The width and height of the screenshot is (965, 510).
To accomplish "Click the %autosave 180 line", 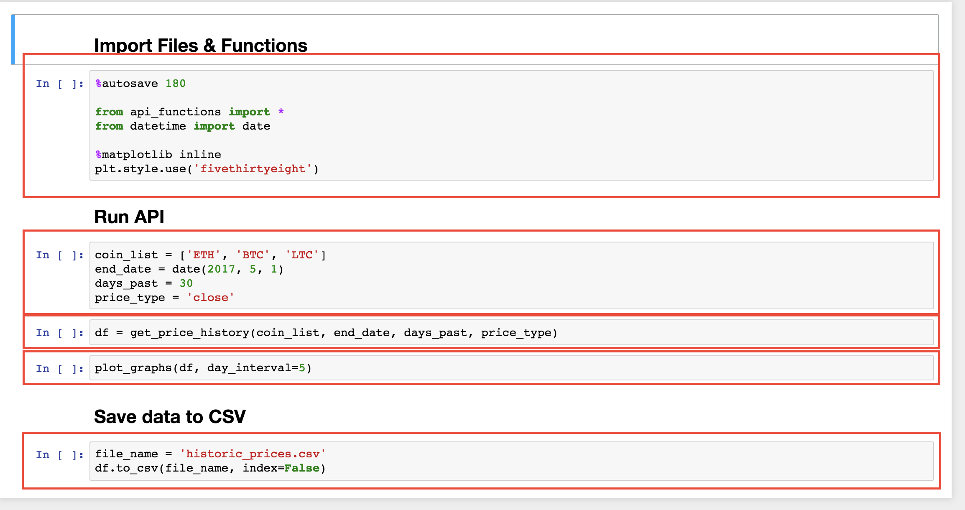I will tap(140, 84).
